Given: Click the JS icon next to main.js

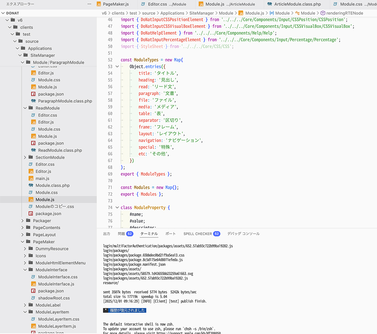Looking at the screenshot, I should click(31, 178).
